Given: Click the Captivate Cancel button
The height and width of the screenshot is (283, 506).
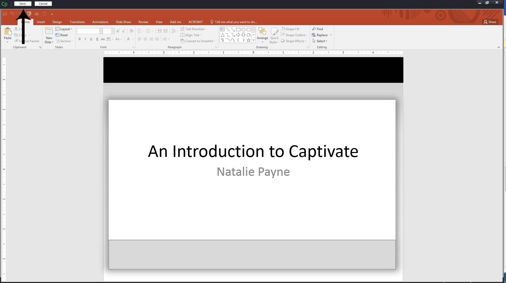Looking at the screenshot, I should tap(43, 4).
